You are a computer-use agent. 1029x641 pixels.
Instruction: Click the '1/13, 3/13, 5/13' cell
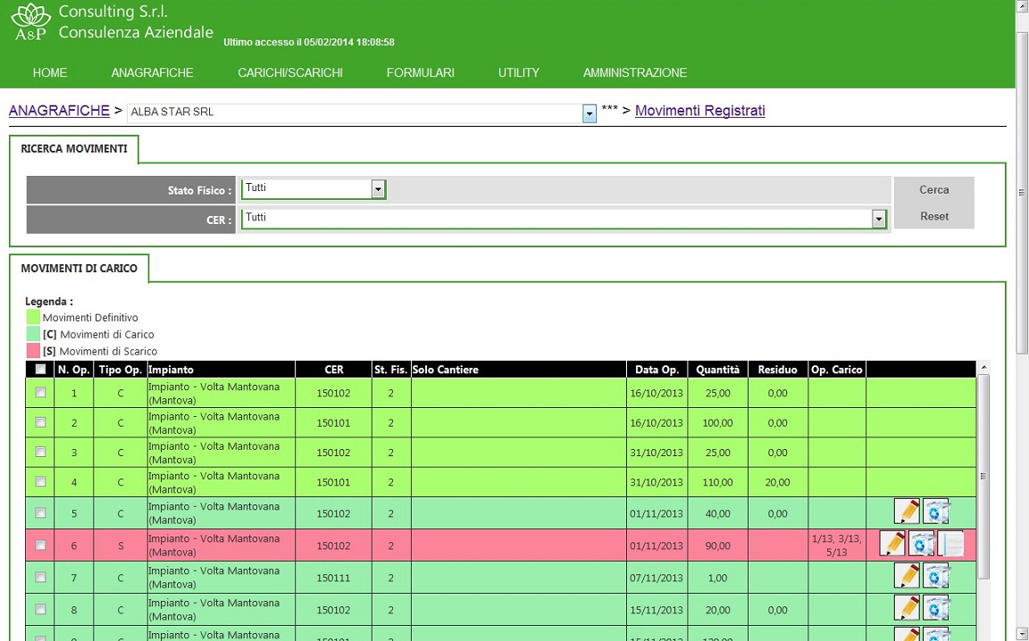(x=837, y=545)
